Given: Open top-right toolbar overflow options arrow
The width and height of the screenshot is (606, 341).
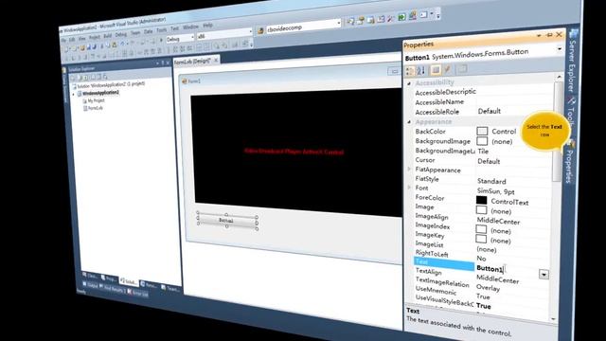Looking at the screenshot, I should click(x=437, y=15).
